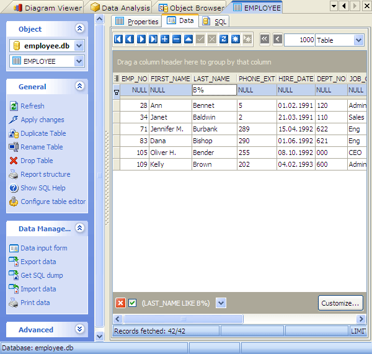This screenshot has width=372, height=354.
Task: Click Duplicate Table link
Action: (43, 133)
